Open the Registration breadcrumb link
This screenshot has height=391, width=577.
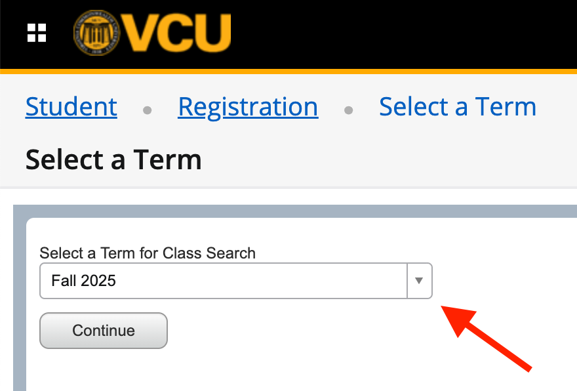tap(248, 107)
